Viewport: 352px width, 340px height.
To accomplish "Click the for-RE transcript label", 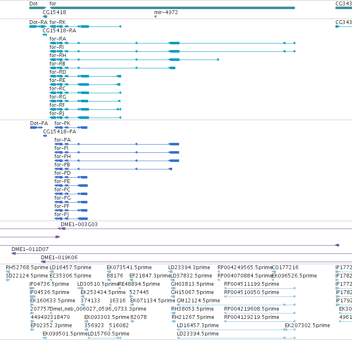I will pyautogui.click(x=57, y=80).
